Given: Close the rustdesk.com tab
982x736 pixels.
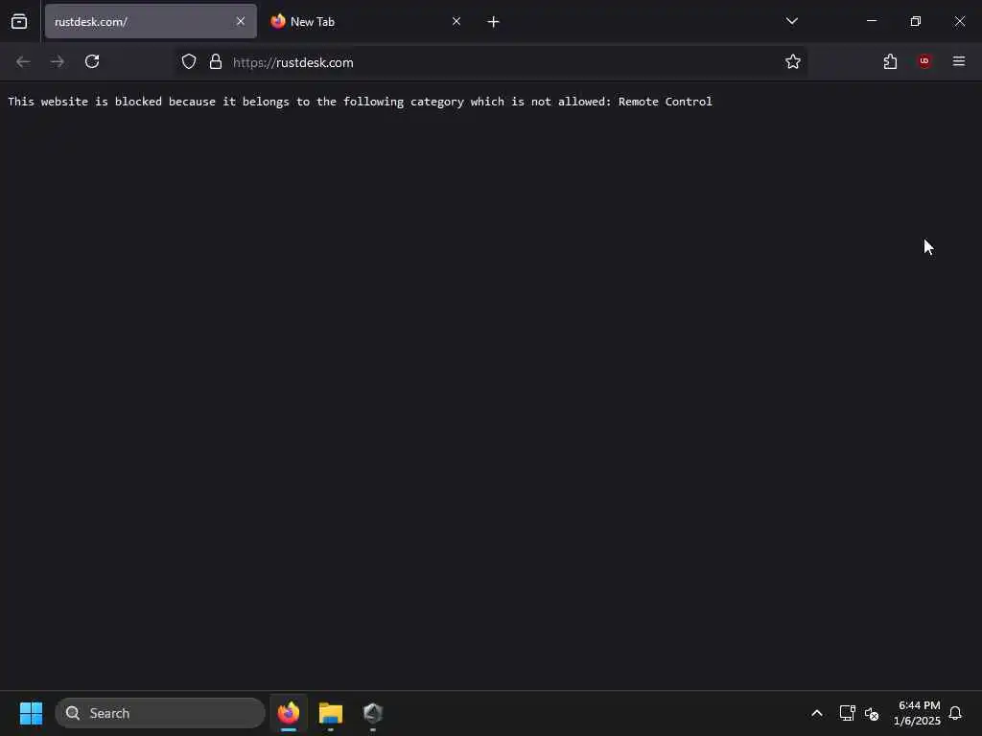Looking at the screenshot, I should [241, 21].
